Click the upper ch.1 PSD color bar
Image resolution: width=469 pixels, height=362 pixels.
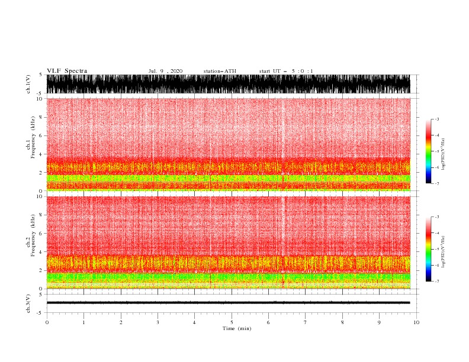(428, 151)
